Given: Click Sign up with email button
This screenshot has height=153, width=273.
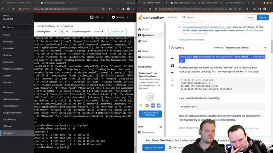Looking at the screenshot, I should [x=154, y=147].
